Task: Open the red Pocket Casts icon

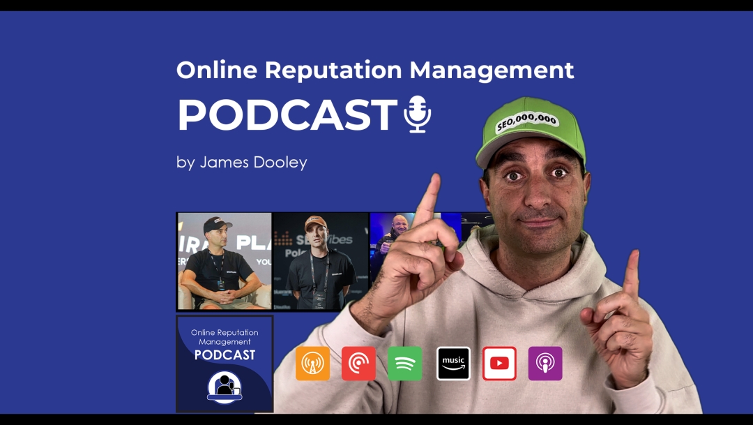Action: coord(358,364)
